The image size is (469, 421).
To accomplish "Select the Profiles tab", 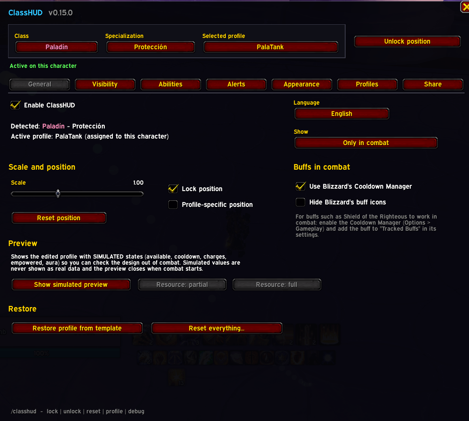I will 367,84.
